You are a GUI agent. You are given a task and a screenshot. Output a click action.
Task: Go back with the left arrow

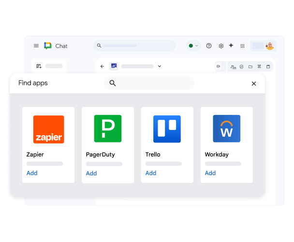point(102,66)
